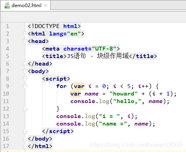Click the "UTF-8" charset value
This screenshot has width=186, height=152.
pos(104,49)
